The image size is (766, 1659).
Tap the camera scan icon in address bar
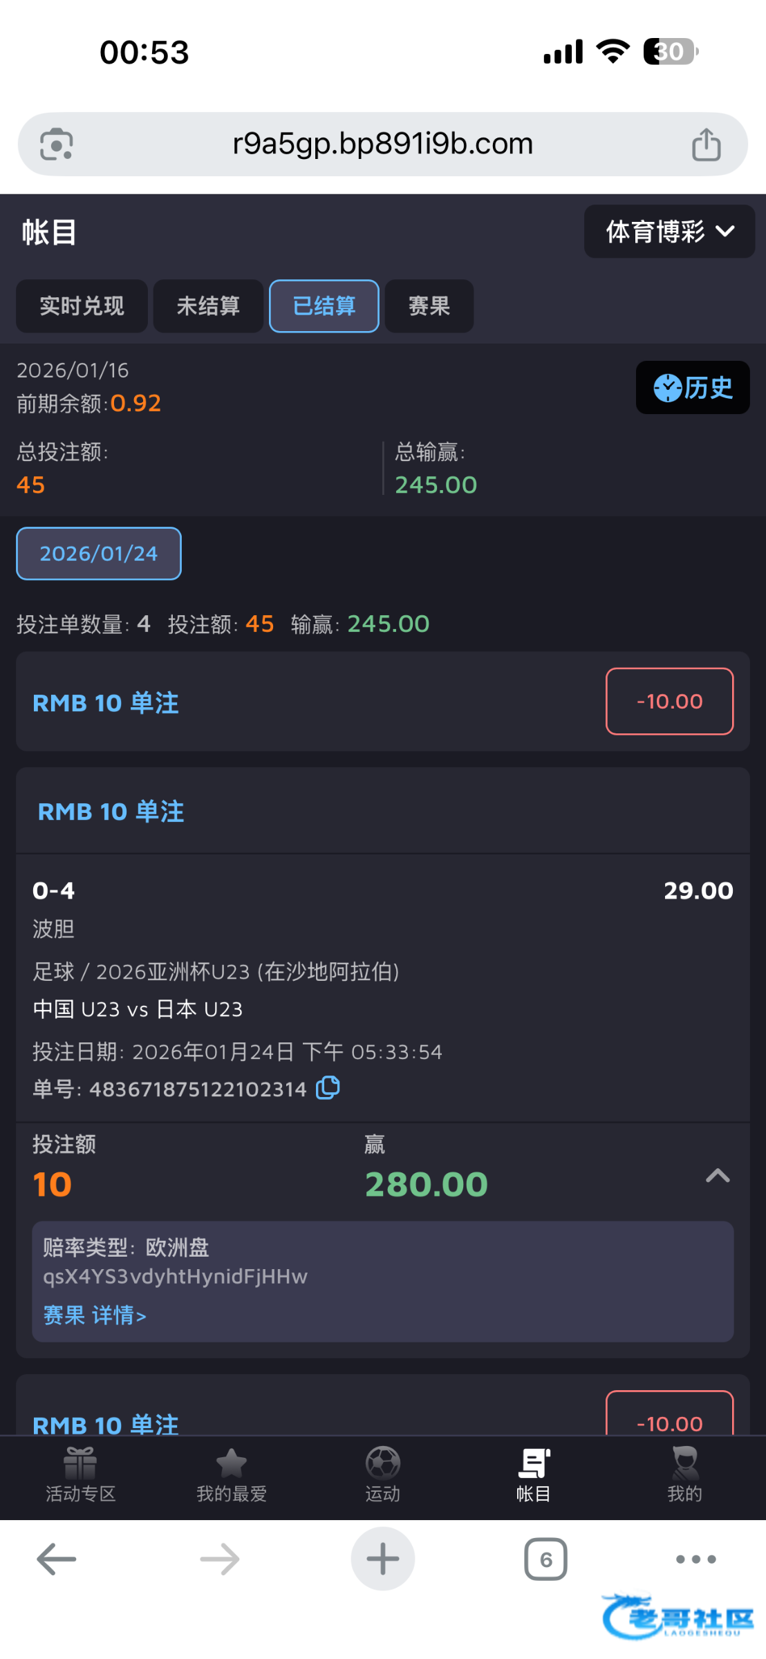56,144
